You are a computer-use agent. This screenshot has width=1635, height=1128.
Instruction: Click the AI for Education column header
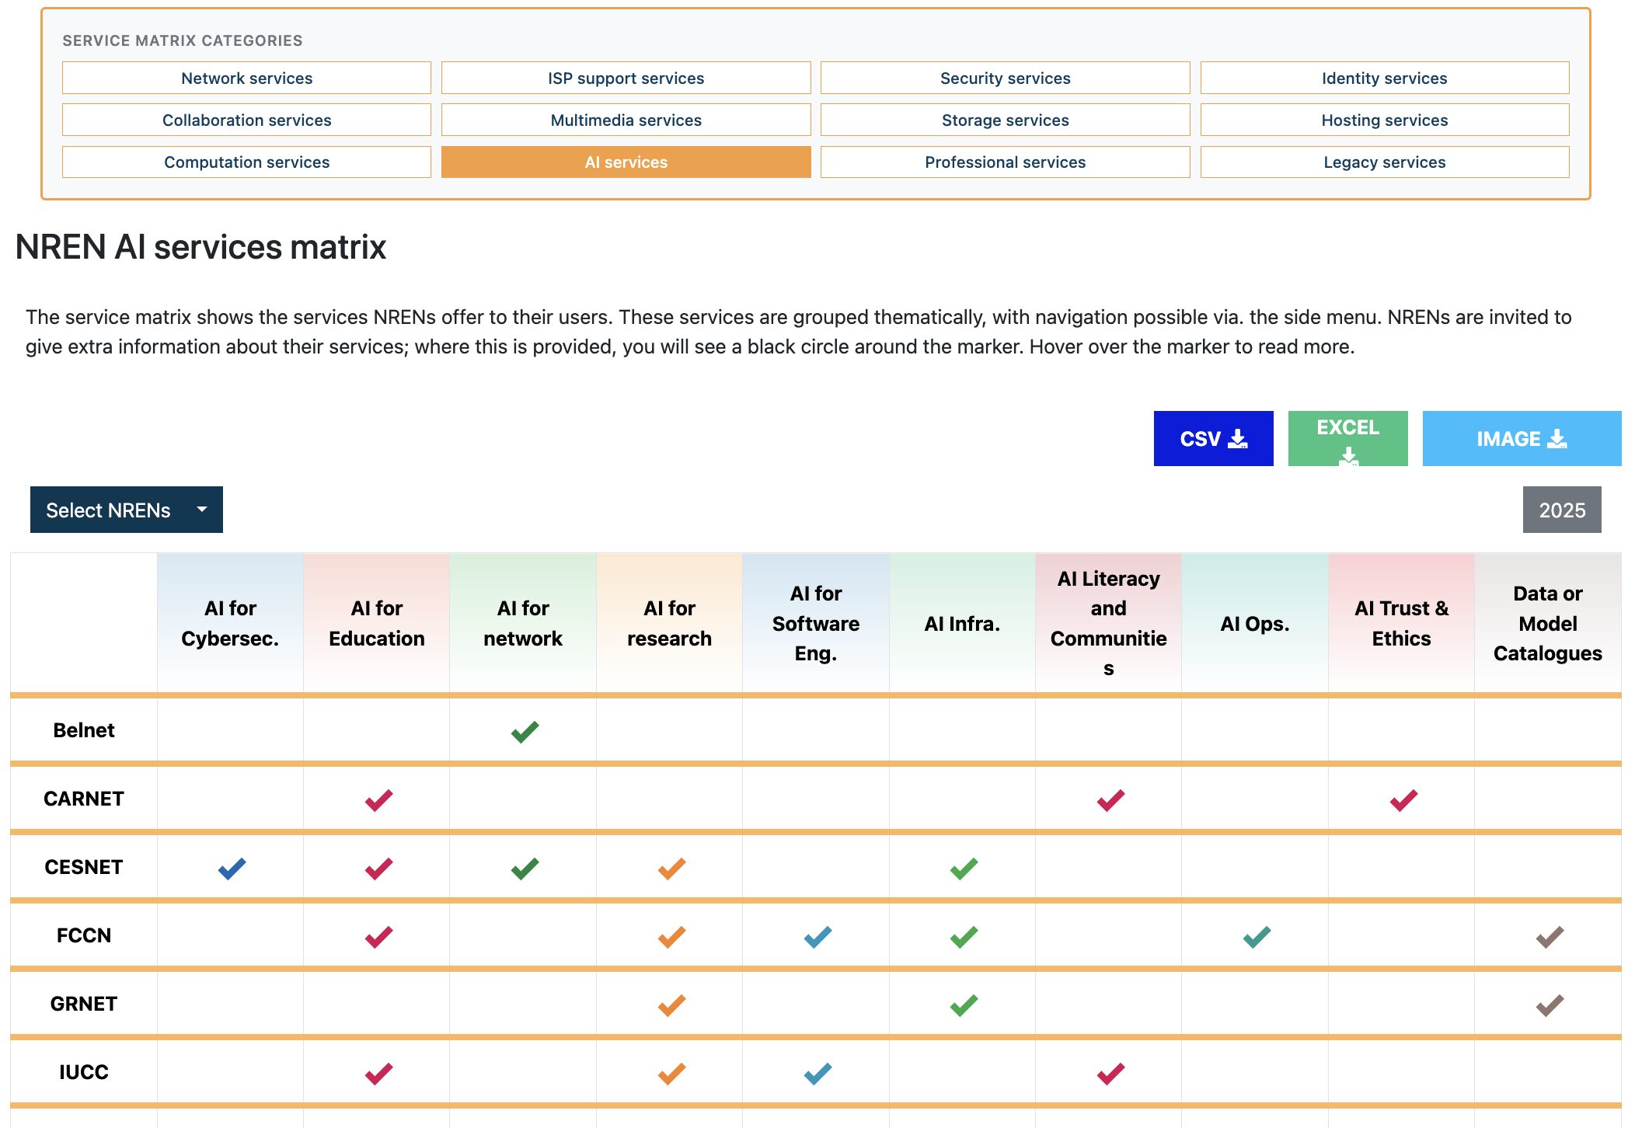click(376, 623)
